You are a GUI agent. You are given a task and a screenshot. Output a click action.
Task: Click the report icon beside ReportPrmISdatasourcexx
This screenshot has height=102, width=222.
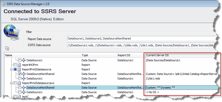point(19,83)
